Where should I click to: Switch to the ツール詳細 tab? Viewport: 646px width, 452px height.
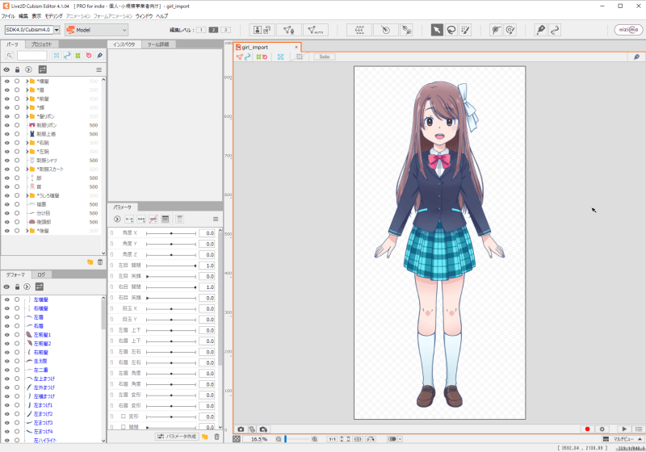[158, 44]
